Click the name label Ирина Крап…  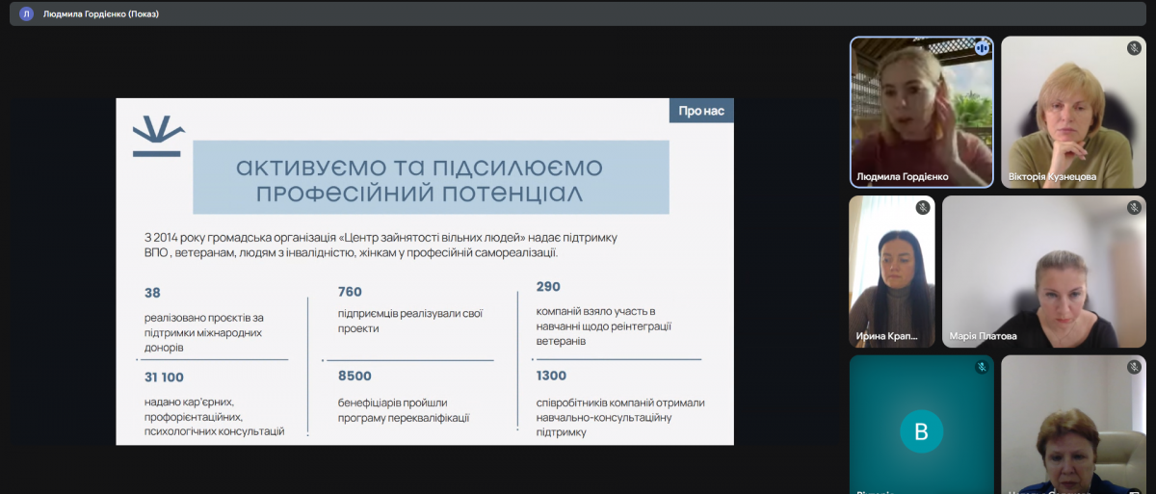[887, 336]
